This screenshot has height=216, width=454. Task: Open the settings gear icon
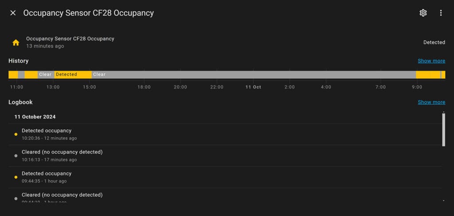coord(423,13)
